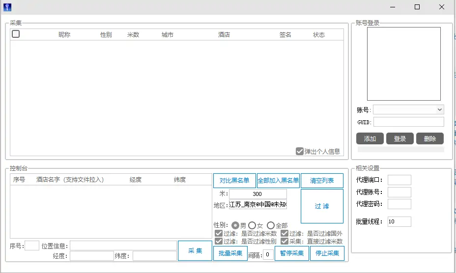The width and height of the screenshot is (456, 273).
Task: Click the 过滤 button
Action: click(x=322, y=206)
